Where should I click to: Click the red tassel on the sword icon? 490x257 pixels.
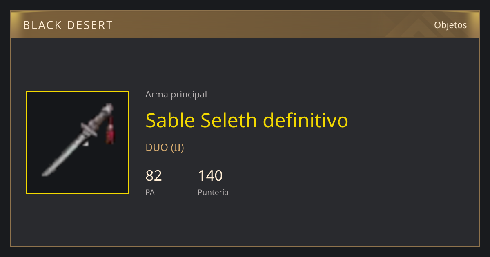[110, 131]
